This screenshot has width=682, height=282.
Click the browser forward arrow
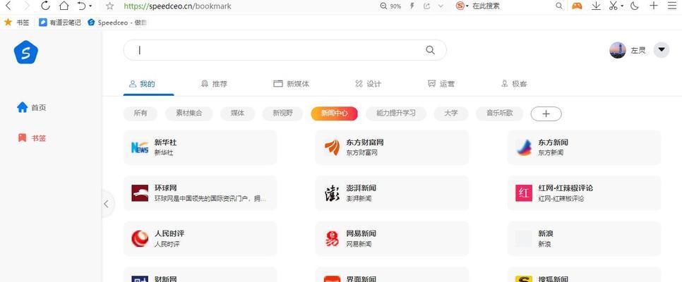pos(27,6)
